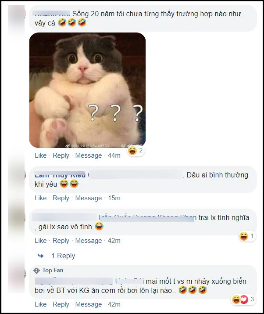Like the 'gái lx sao vô tình' comment
Image resolution: width=264 pixels, height=314 pixels.
(x=41, y=241)
